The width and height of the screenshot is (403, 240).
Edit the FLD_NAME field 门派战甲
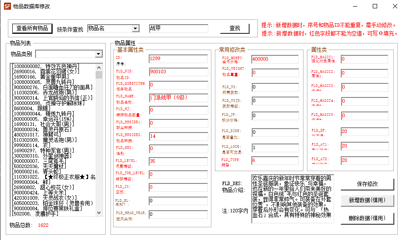coord(178,97)
